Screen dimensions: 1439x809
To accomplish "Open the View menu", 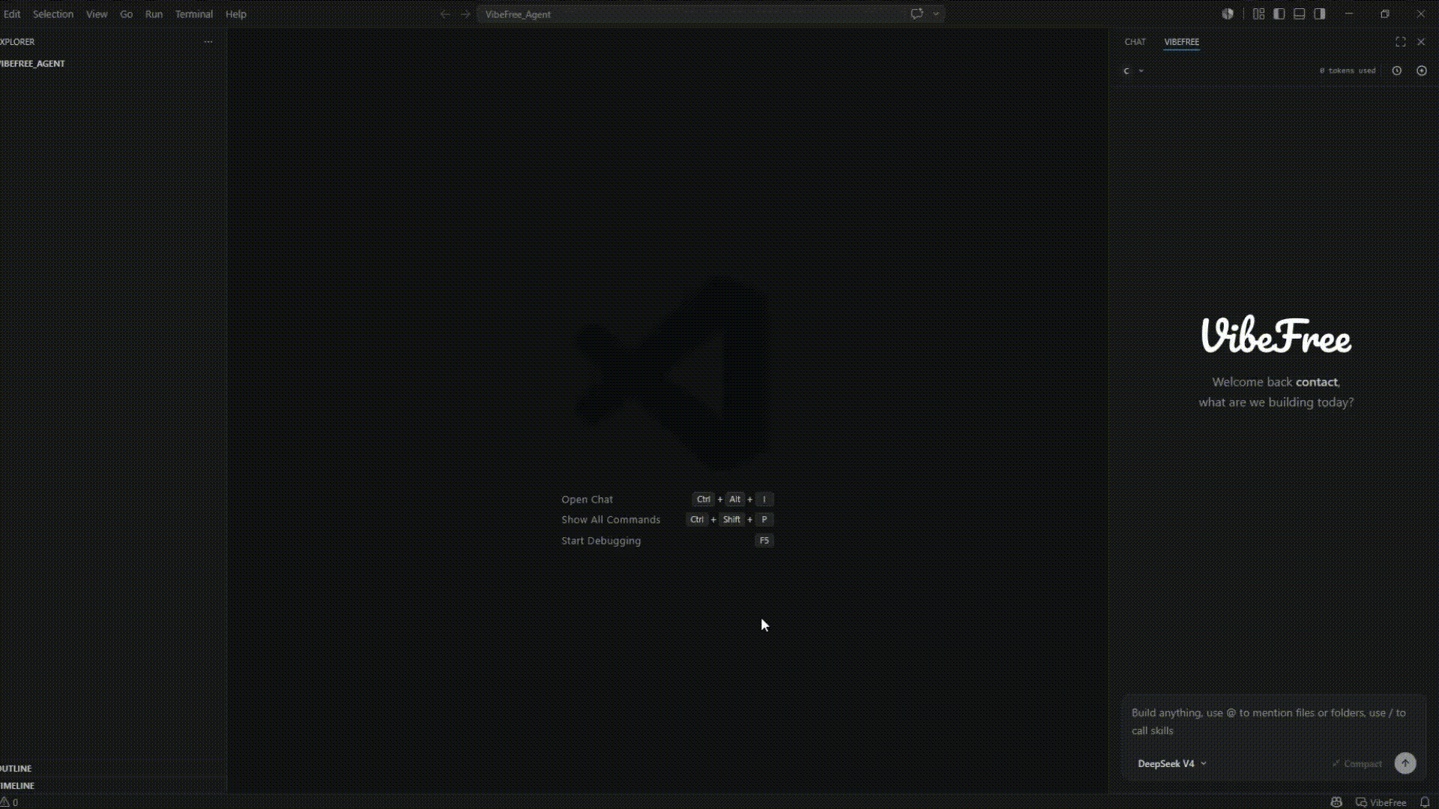I will 97,14.
